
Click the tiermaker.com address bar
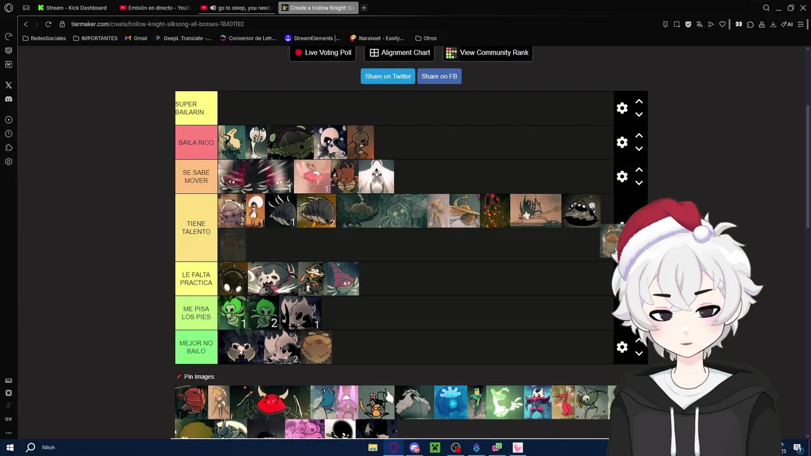pos(157,24)
